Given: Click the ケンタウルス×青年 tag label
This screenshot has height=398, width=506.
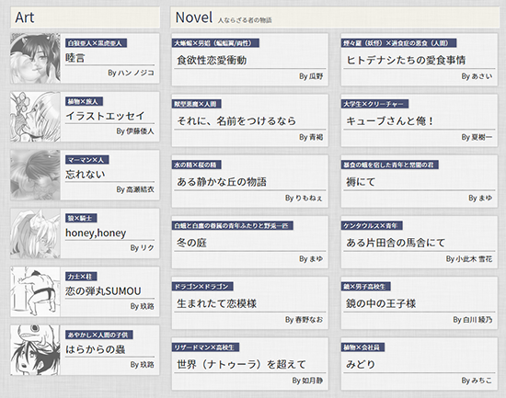Looking at the screenshot, I should (x=372, y=225).
